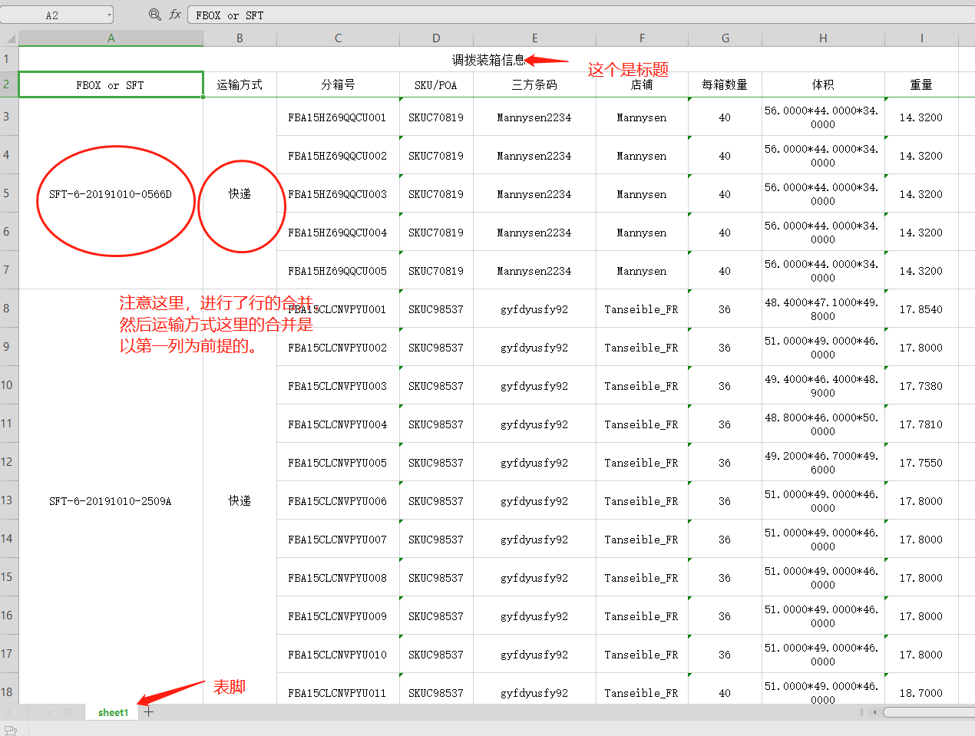Viewport: 975px width, 736px height.
Task: Click the first-sheet navigation icon
Action: click(x=10, y=712)
